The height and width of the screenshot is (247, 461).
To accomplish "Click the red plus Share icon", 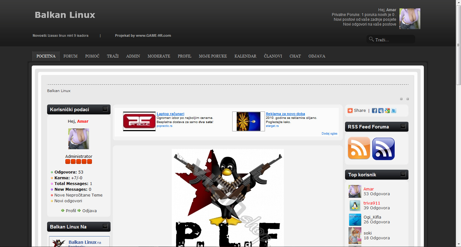I will pos(350,111).
